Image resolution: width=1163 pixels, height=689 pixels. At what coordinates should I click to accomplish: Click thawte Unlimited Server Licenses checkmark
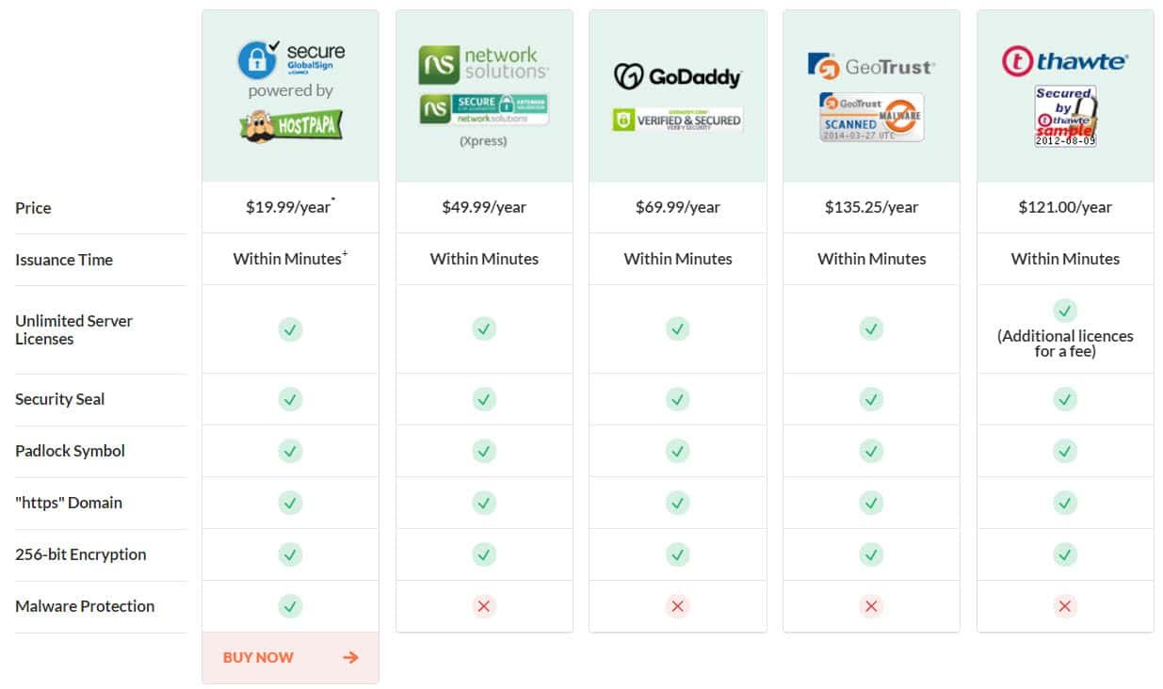[1065, 310]
